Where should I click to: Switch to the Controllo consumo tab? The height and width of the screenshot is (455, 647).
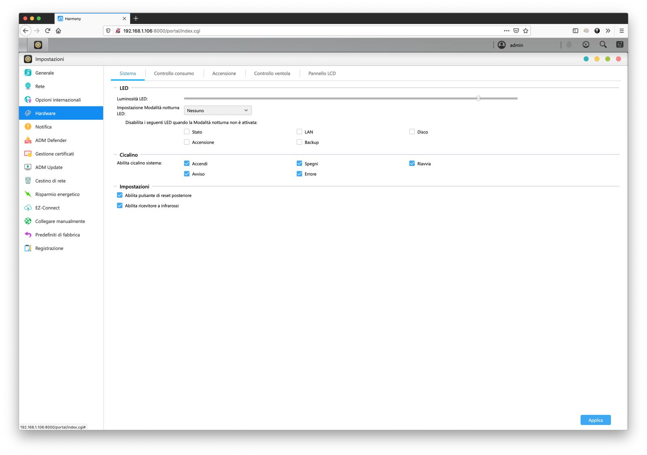click(x=174, y=74)
